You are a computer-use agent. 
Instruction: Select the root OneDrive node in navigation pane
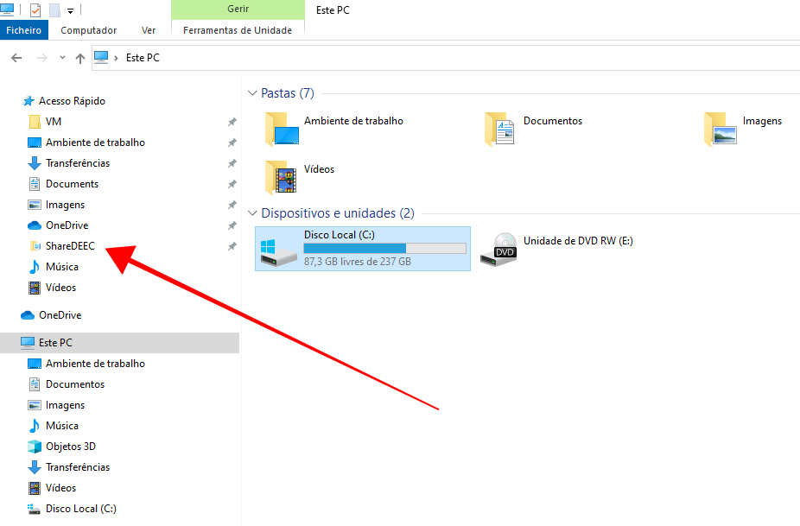[60, 315]
